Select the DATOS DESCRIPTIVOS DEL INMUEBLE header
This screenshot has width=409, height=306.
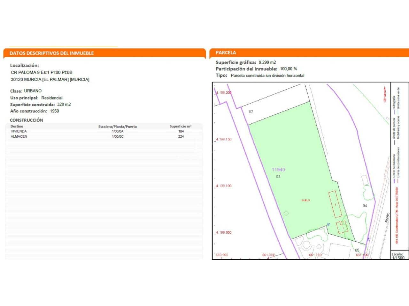(x=52, y=53)
